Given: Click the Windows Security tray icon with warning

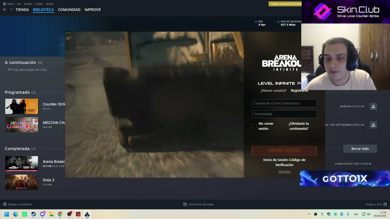Looking at the screenshot, I should click(335, 214).
